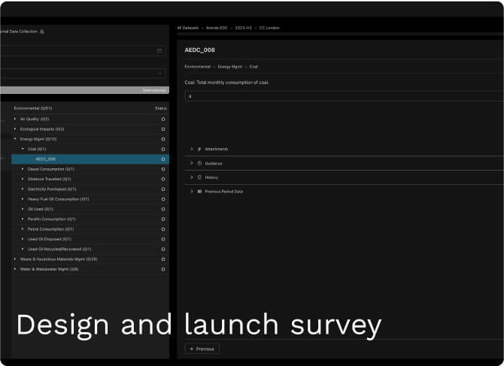Click the status circle on AEDC_008 row

click(163, 159)
